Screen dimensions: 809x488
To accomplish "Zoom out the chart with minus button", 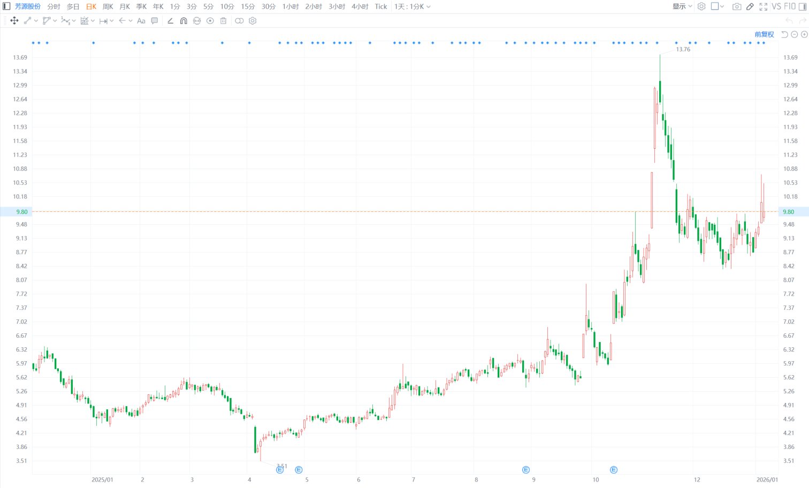I will [x=795, y=34].
